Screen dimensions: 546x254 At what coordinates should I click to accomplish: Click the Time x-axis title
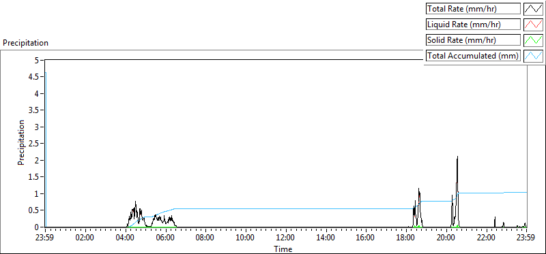[283, 249]
